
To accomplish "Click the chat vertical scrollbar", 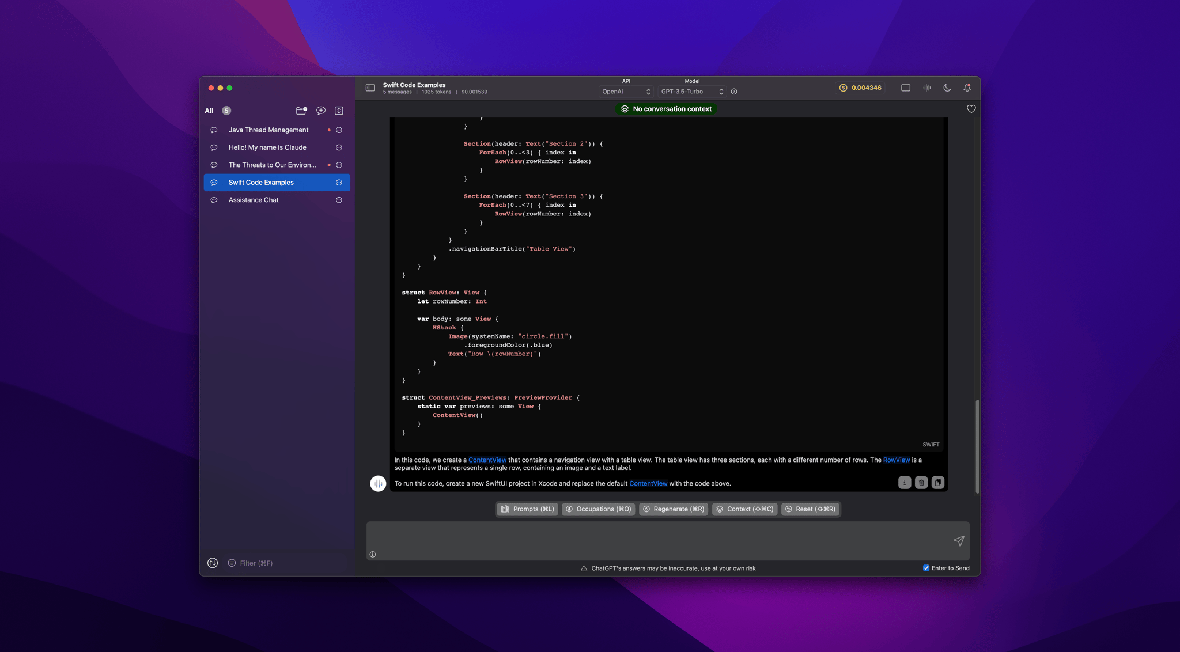I will point(977,446).
